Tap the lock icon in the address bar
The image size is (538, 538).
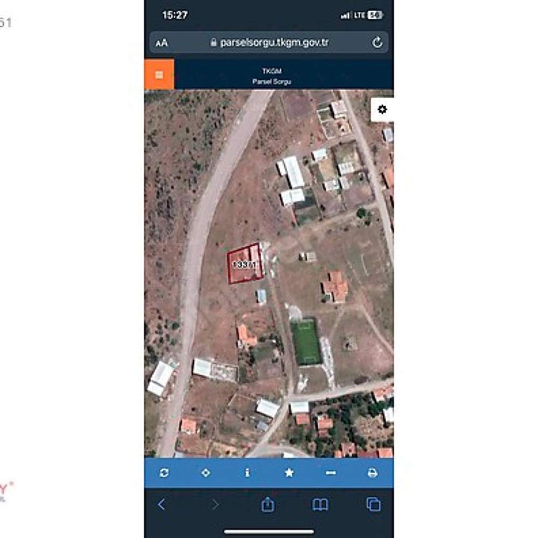[x=214, y=43]
